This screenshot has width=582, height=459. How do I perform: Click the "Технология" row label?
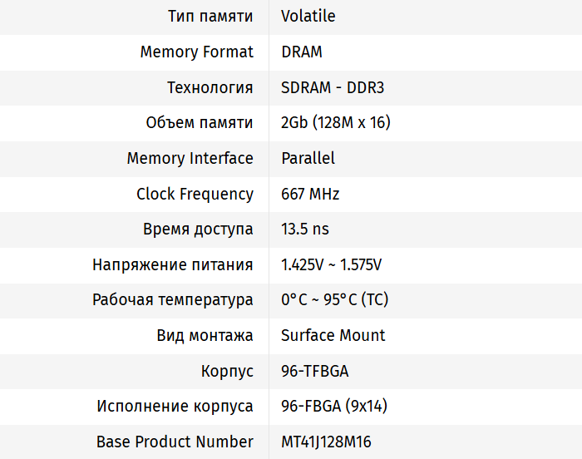[210, 87]
